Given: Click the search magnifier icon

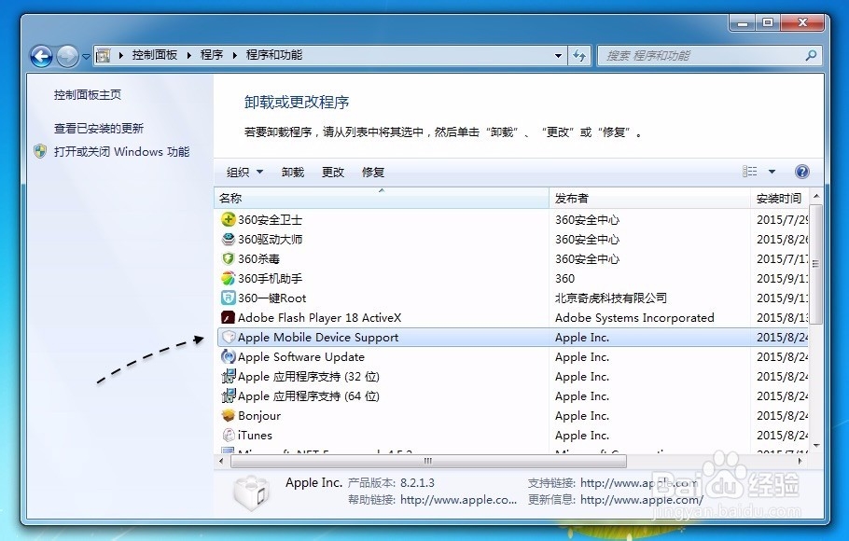Looking at the screenshot, I should point(811,55).
